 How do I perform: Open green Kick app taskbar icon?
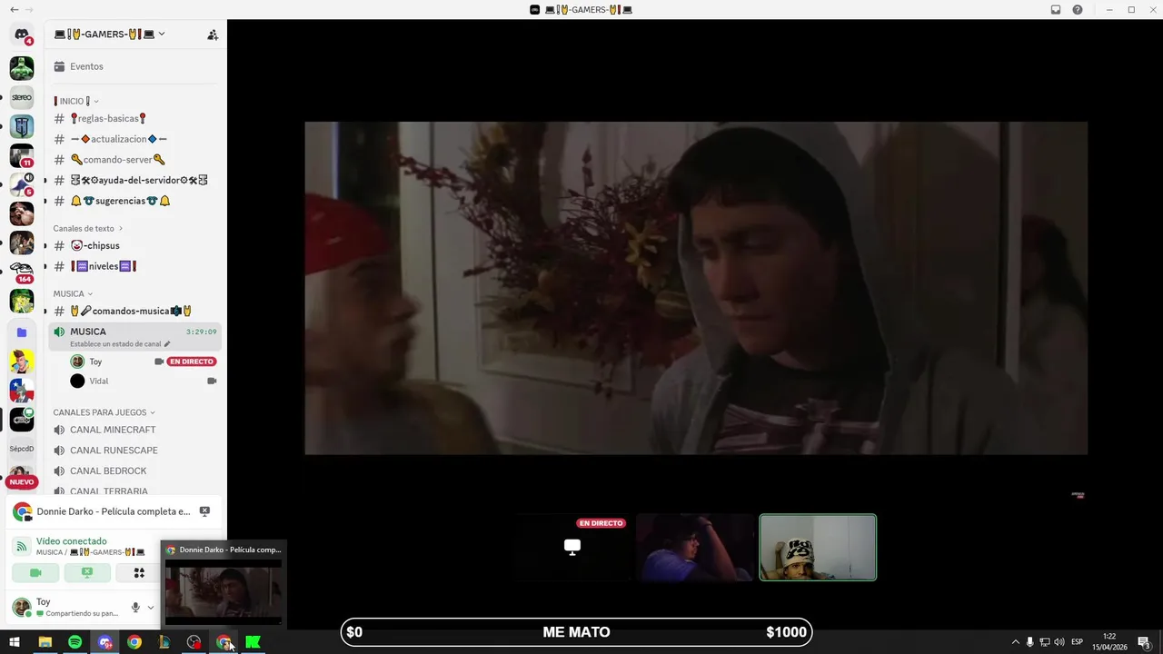point(253,642)
